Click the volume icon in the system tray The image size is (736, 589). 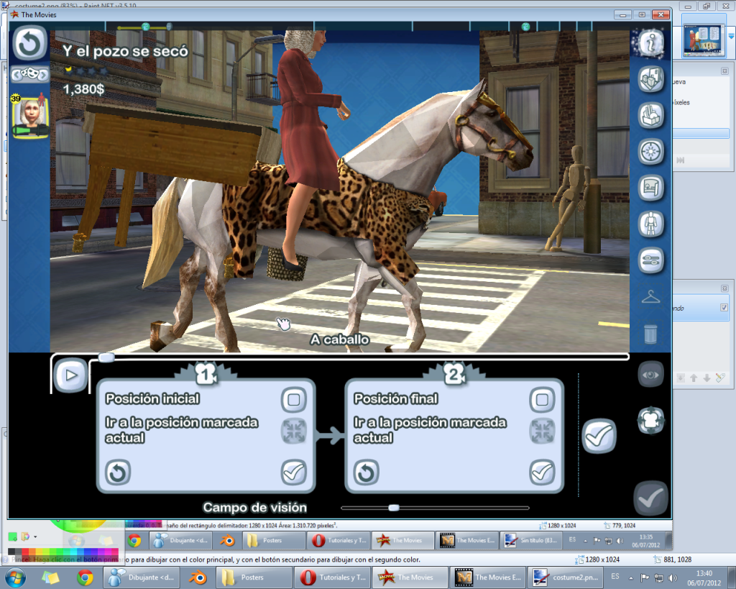[x=673, y=577]
